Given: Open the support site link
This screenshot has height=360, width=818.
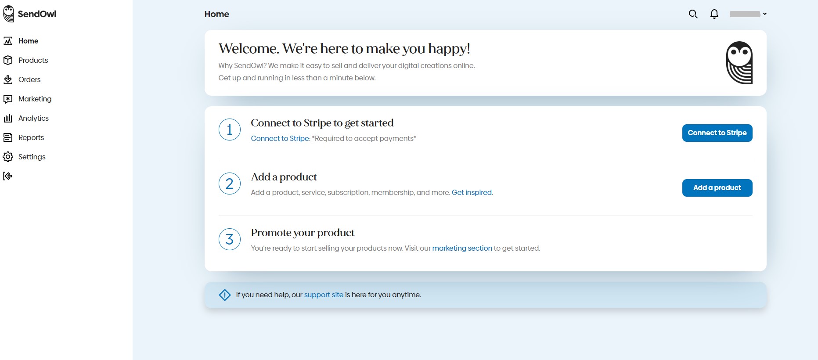Looking at the screenshot, I should click(x=324, y=295).
